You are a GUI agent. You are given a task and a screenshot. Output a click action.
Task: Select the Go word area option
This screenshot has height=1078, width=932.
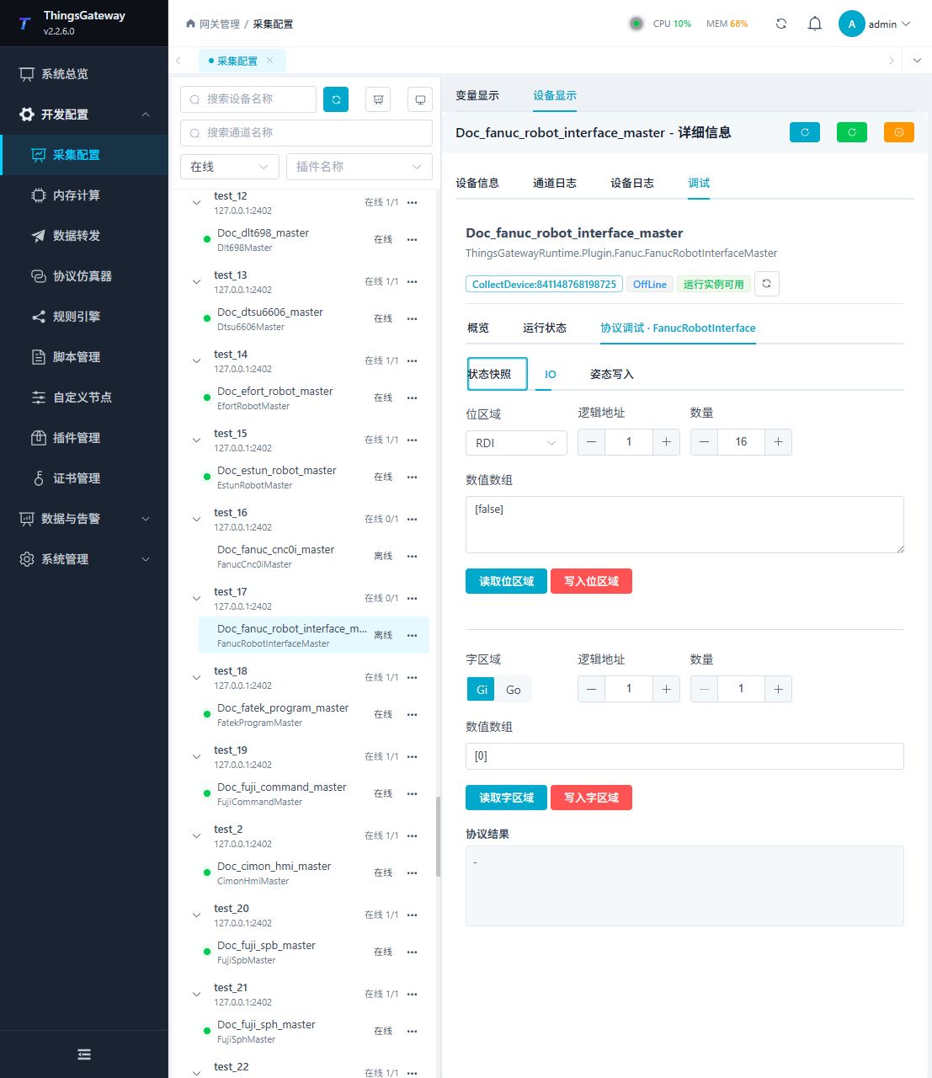click(x=513, y=690)
